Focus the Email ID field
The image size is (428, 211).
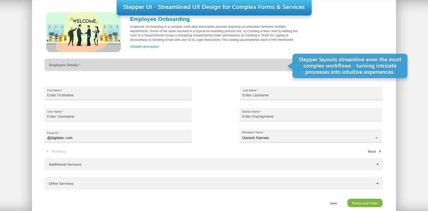pyautogui.click(x=118, y=138)
